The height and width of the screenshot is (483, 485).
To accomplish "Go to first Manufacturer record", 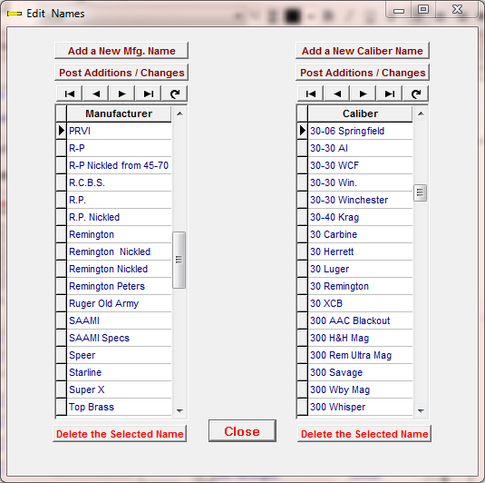I will 69,94.
